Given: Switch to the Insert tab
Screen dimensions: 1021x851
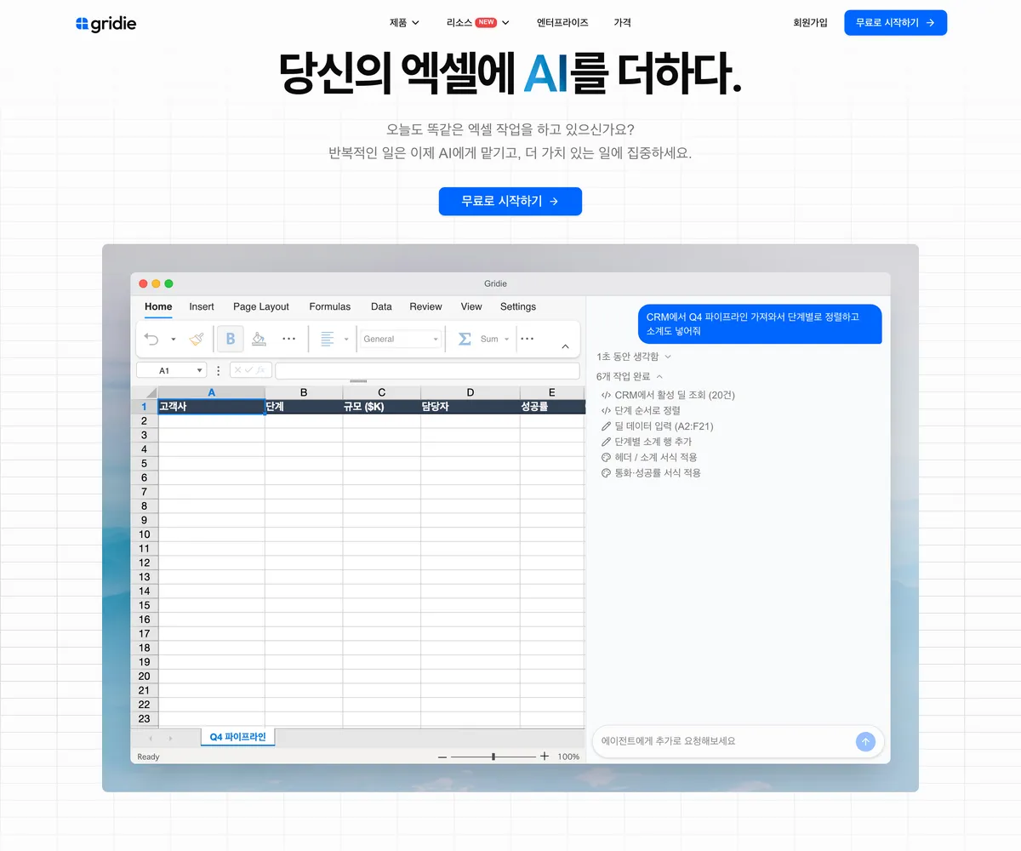Looking at the screenshot, I should pyautogui.click(x=202, y=306).
